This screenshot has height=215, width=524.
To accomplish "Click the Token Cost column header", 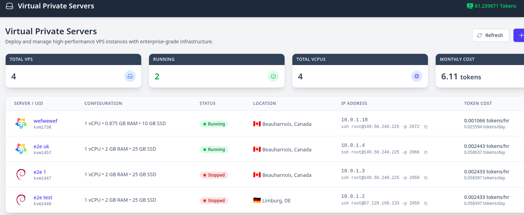I will pyautogui.click(x=478, y=103).
